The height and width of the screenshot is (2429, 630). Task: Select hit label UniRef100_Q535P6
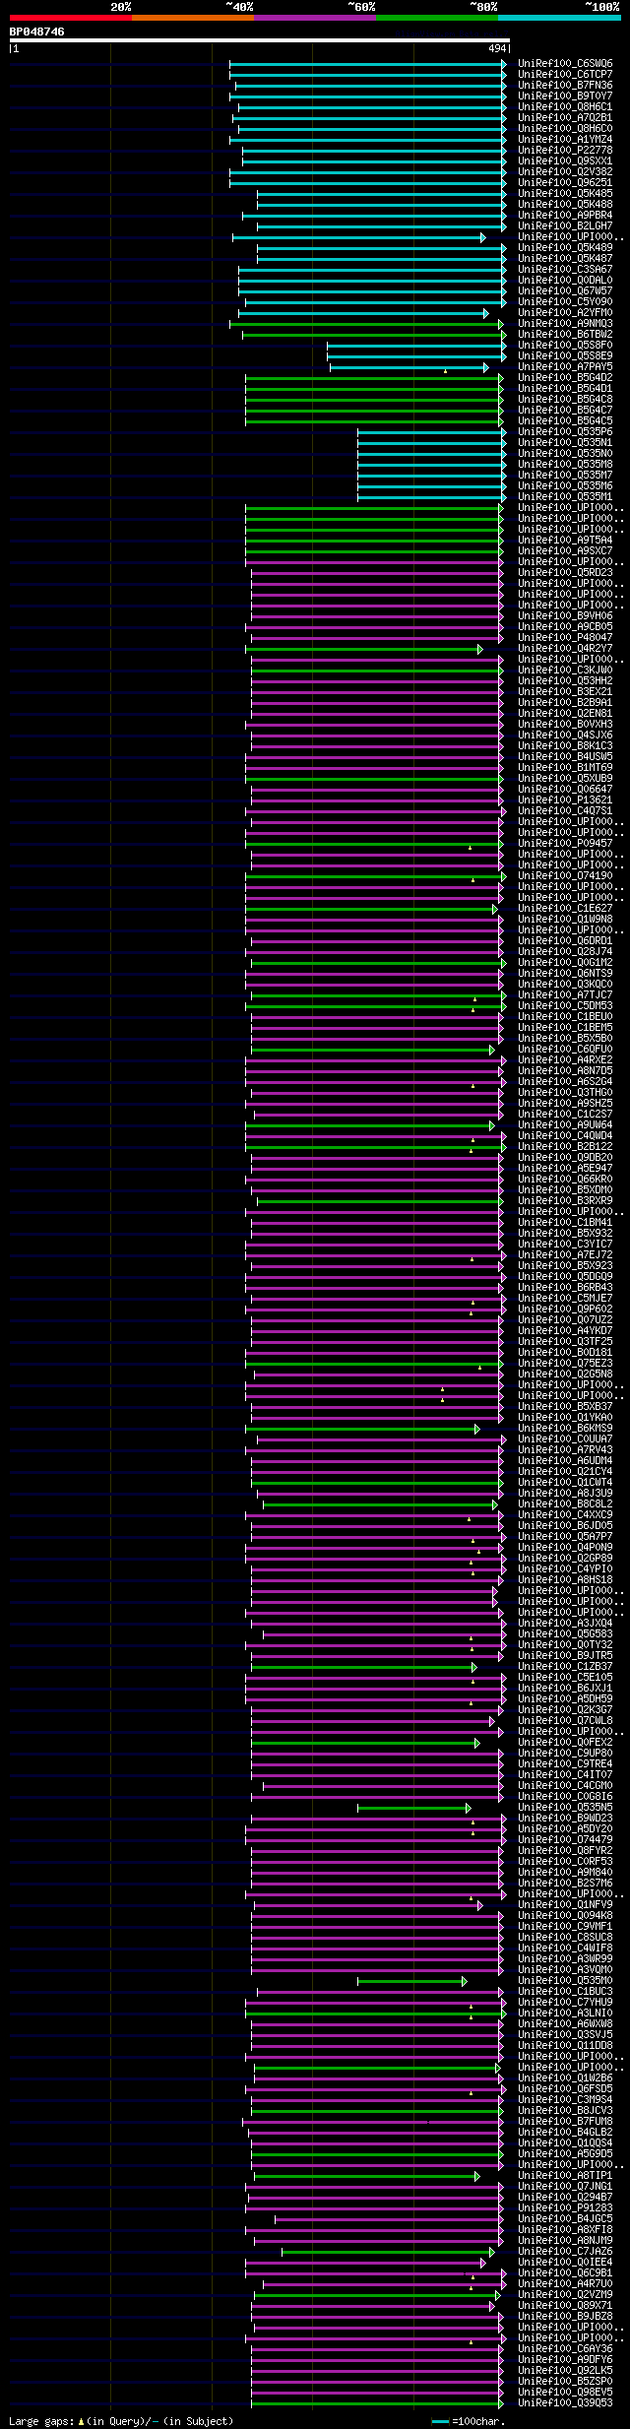point(565,432)
